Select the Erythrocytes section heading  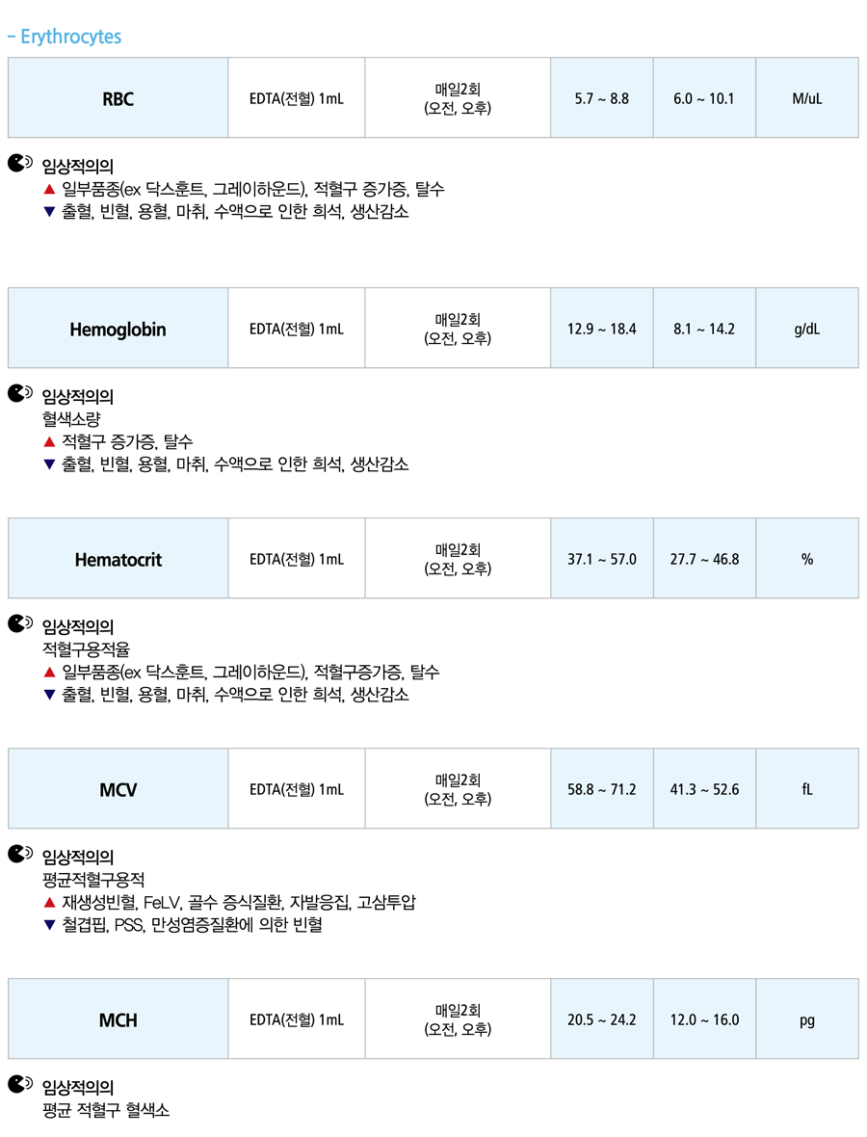65,37
